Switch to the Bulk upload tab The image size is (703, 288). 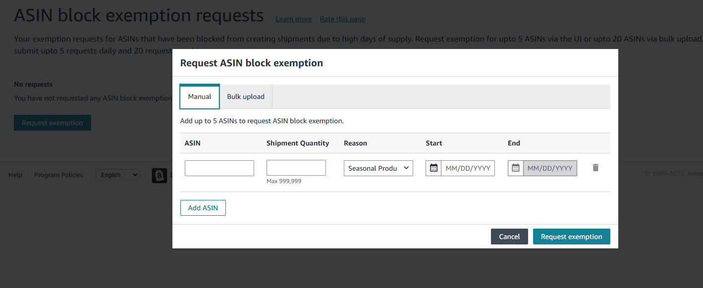246,96
